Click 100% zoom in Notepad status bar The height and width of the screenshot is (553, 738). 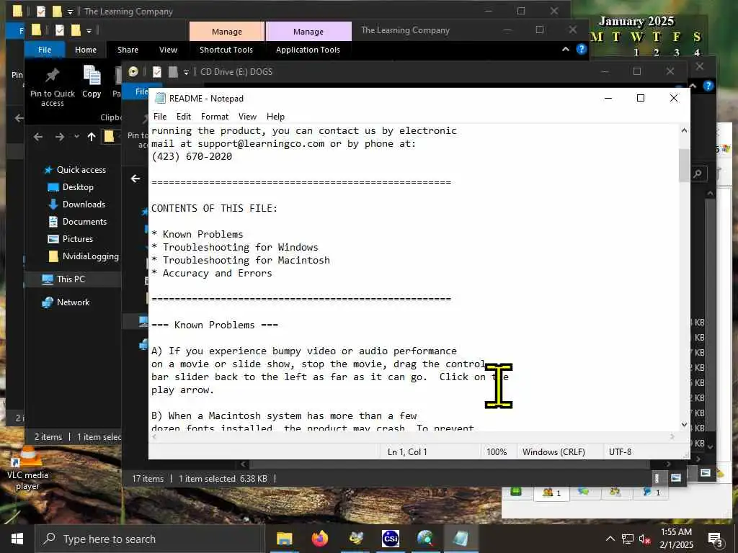[497, 452]
